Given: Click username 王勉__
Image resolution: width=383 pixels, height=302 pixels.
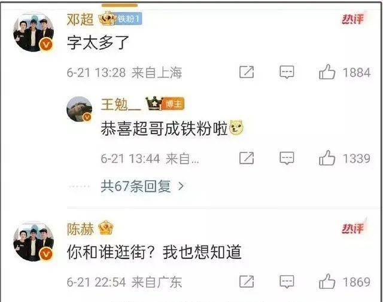Looking at the screenshot, I should 121,105.
